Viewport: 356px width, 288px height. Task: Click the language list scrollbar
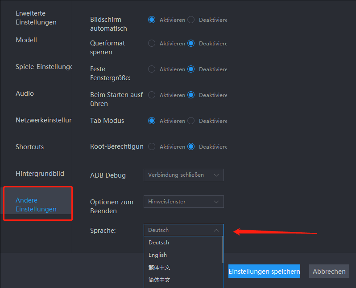(223, 250)
